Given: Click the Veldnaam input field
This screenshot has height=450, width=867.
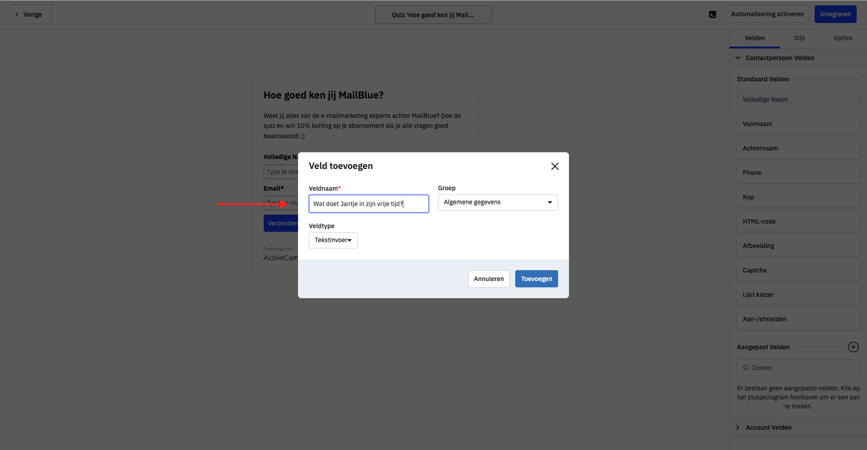Looking at the screenshot, I should click(x=369, y=204).
